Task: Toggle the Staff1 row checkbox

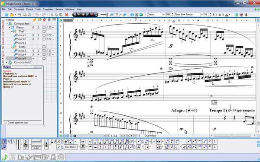Action: 44,31
